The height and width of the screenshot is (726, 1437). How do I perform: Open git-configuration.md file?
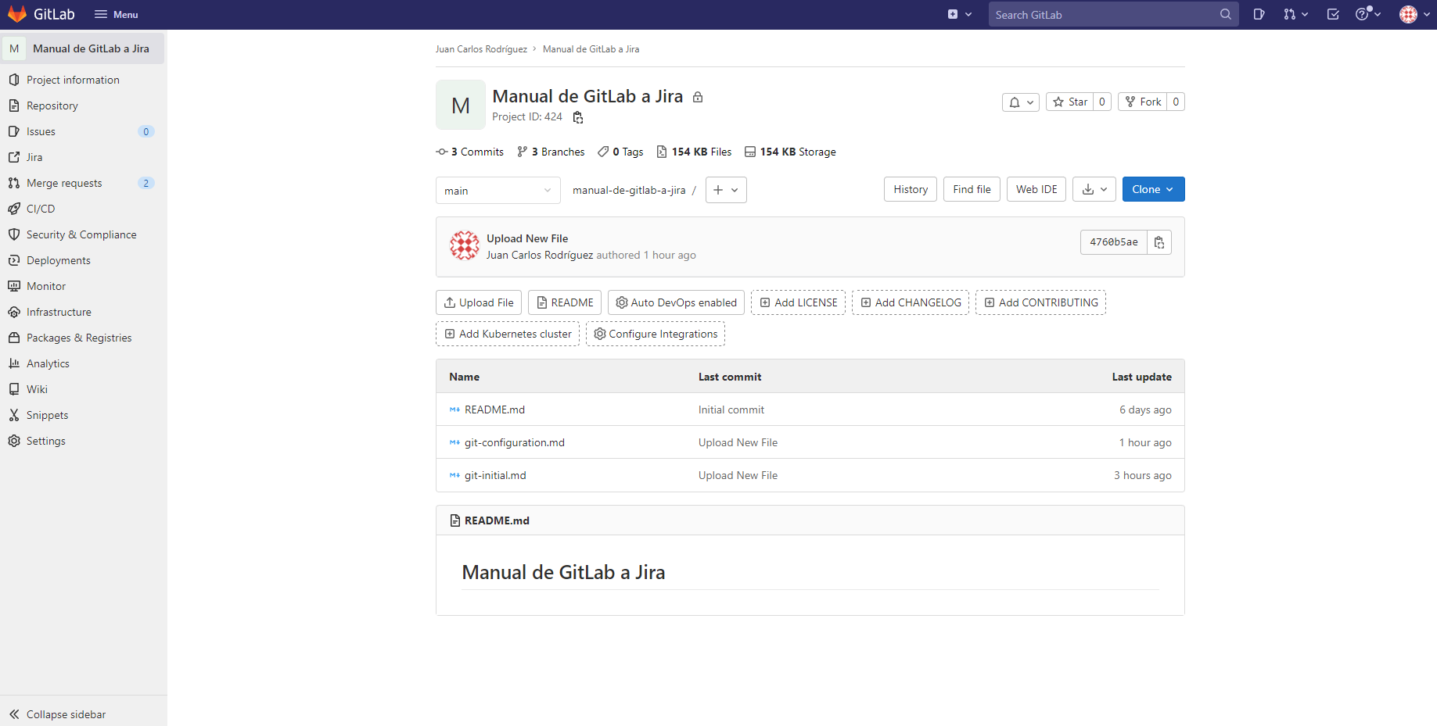tap(515, 442)
